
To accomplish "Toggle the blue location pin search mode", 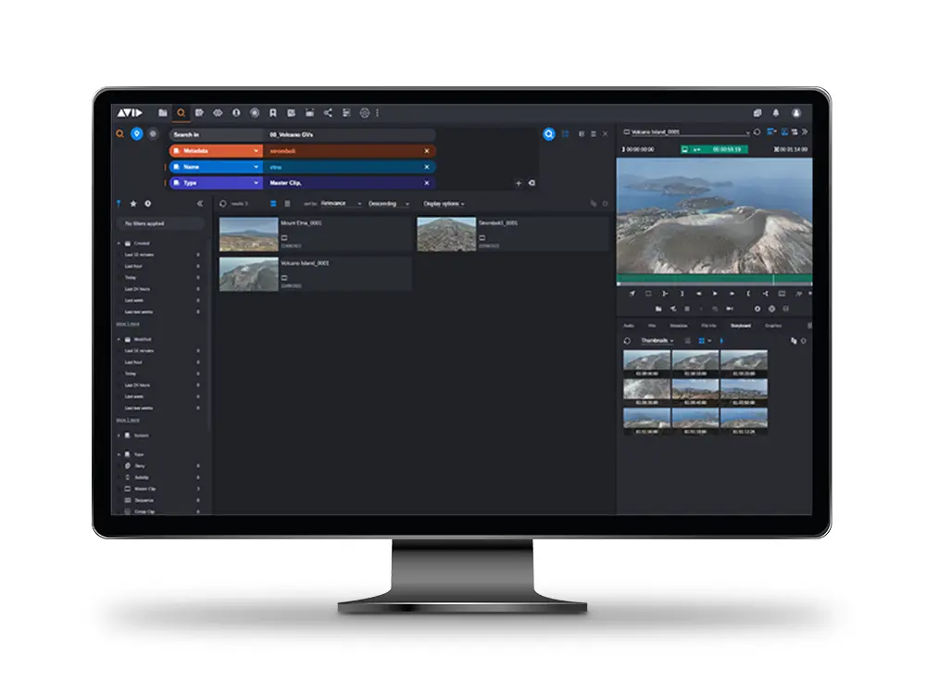I will [137, 134].
